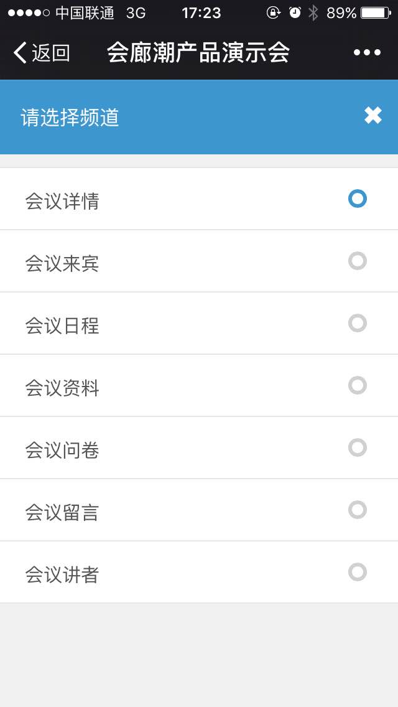Open the three-dots more menu
Screen dimensions: 398x707
pos(367,53)
